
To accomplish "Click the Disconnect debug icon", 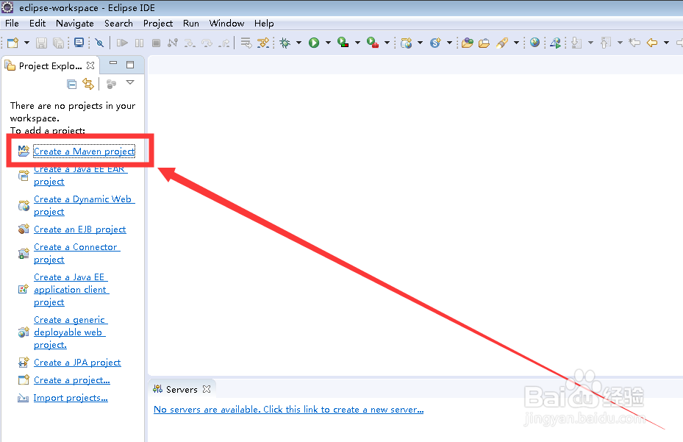I will [x=173, y=43].
